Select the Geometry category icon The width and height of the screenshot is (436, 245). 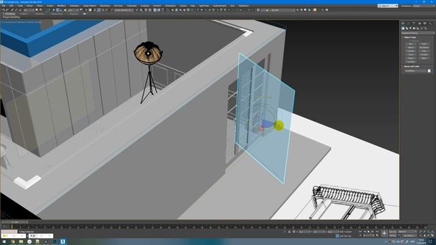403,29
